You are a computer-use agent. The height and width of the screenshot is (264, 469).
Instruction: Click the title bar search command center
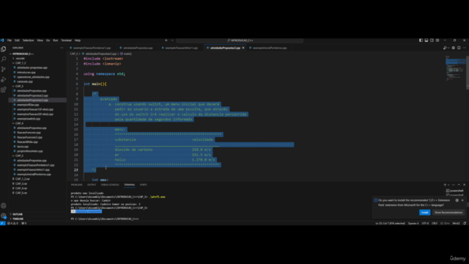click(240, 40)
